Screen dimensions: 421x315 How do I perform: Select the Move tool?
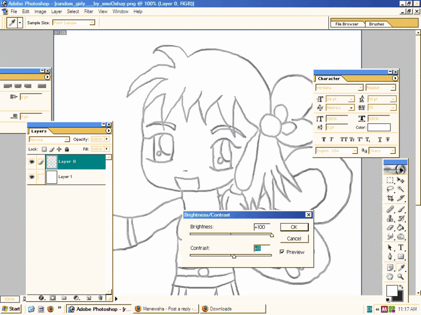tap(400, 180)
